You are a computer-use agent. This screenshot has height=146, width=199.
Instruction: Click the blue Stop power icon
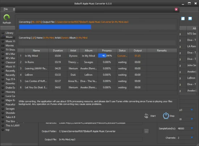[166, 116]
